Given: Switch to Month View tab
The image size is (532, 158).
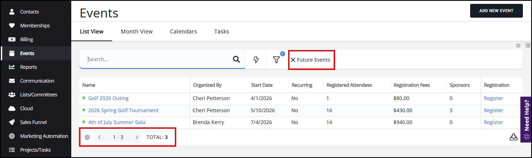Looking at the screenshot, I should click(137, 31).
